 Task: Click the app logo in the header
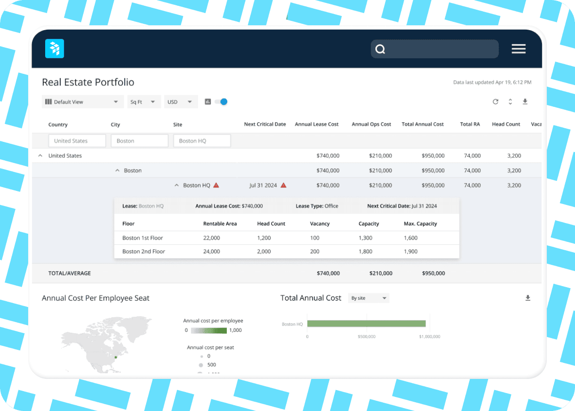(x=54, y=49)
